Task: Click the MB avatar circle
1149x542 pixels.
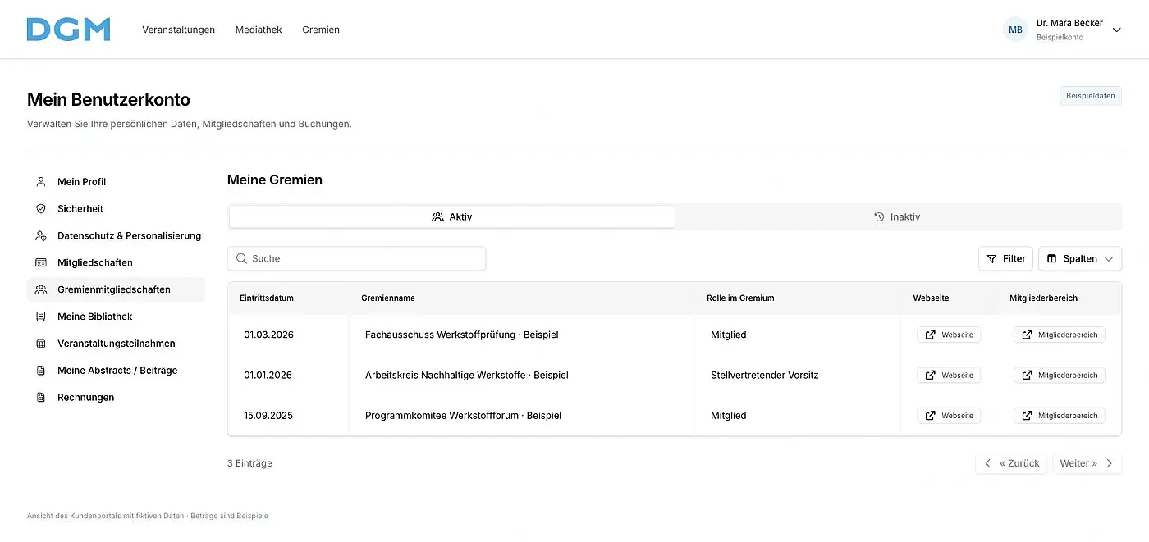Action: click(x=1015, y=30)
